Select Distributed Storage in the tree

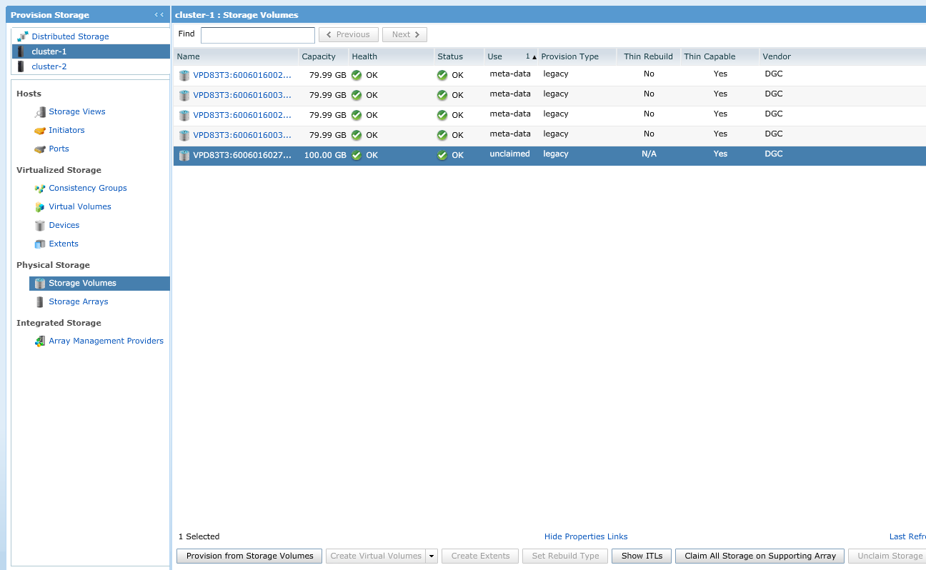tap(70, 36)
